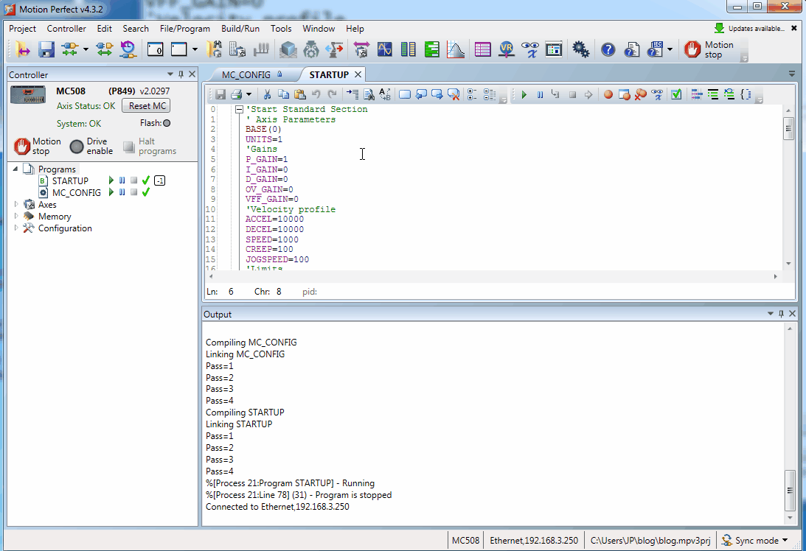Open the connection icon dropdown arrow
This screenshot has width=806, height=551.
coord(86,50)
